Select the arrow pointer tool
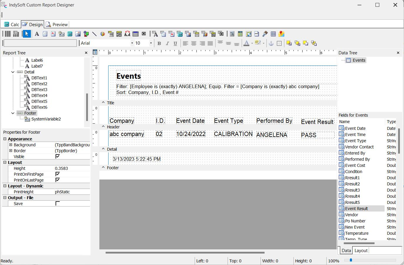The width and height of the screenshot is (404, 265). click(x=27, y=34)
